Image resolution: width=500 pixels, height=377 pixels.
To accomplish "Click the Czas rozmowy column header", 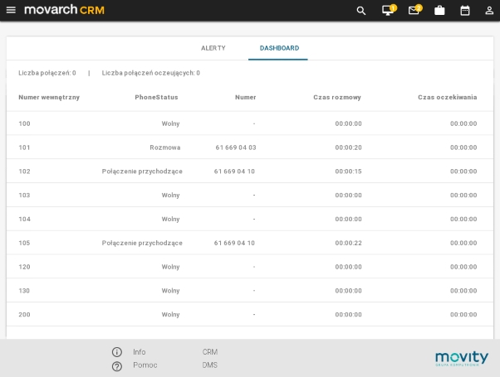I will [x=336, y=97].
